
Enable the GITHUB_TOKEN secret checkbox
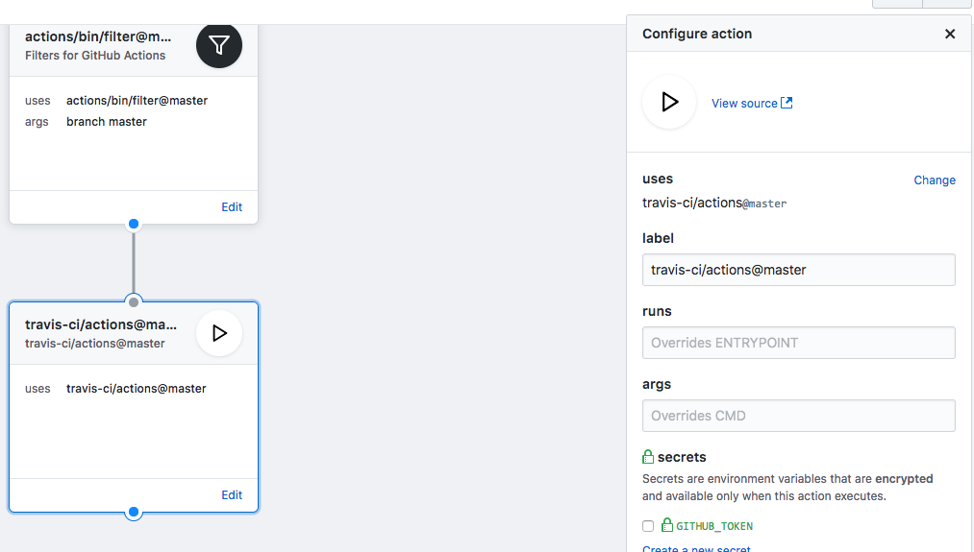coord(648,526)
